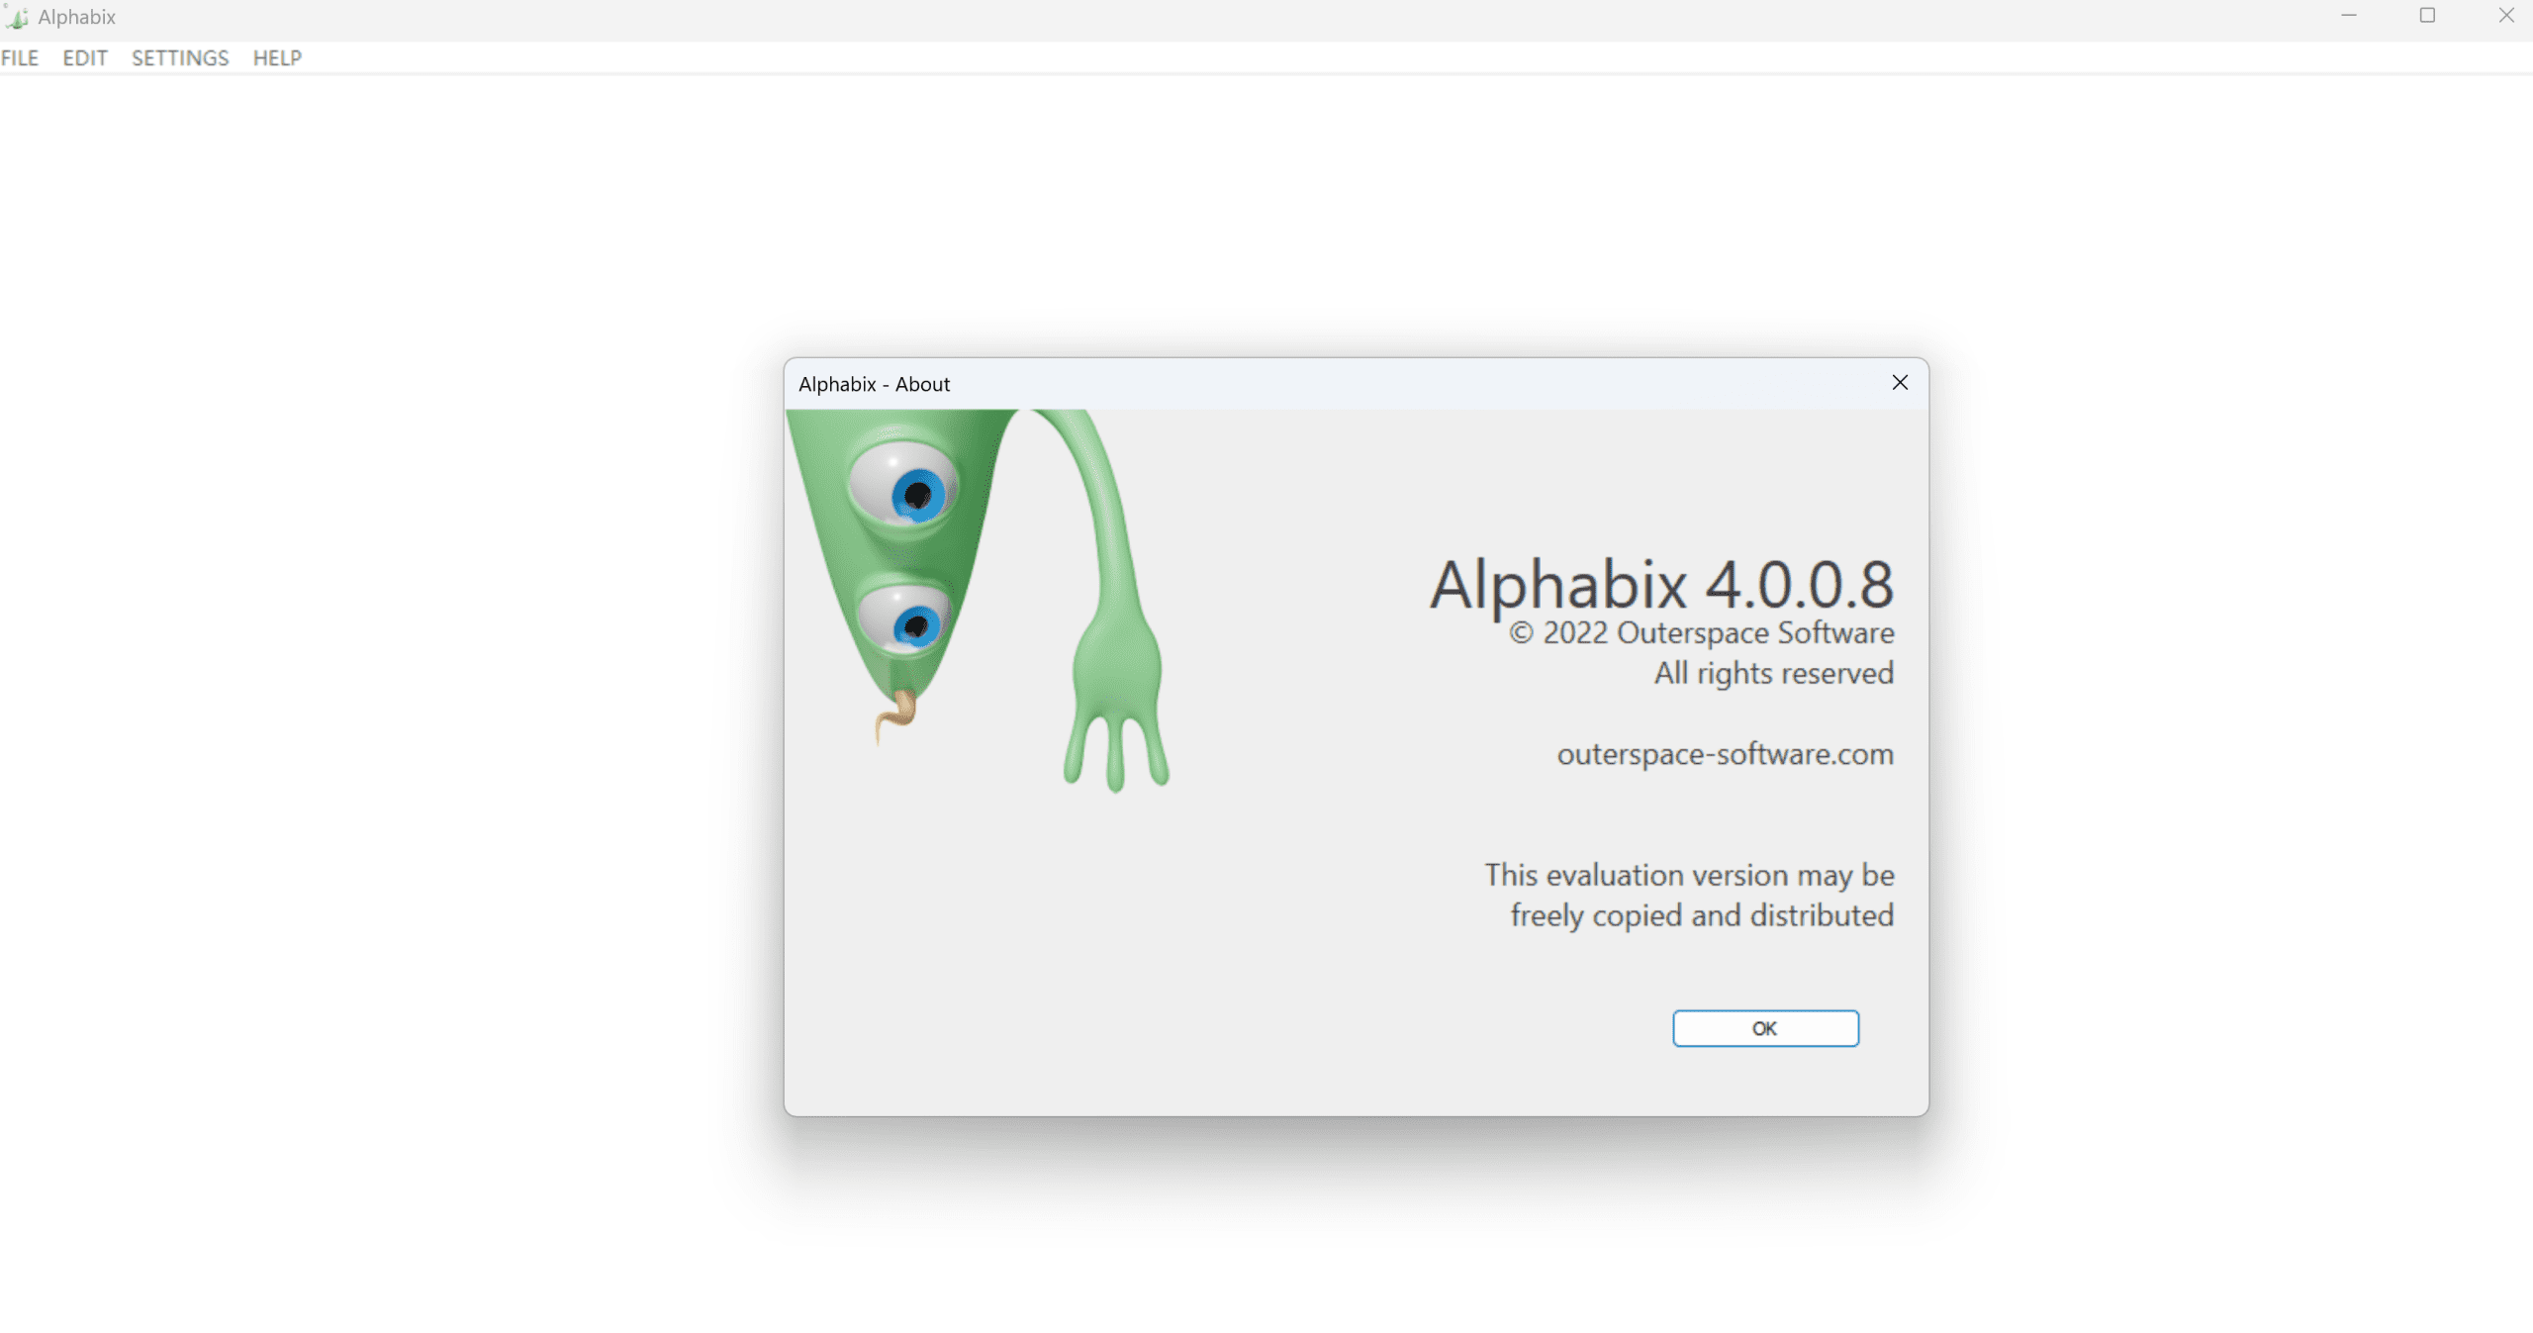Screen dimensions: 2533x1333
Task: Open the SETTINGS menu
Action: click(x=180, y=58)
